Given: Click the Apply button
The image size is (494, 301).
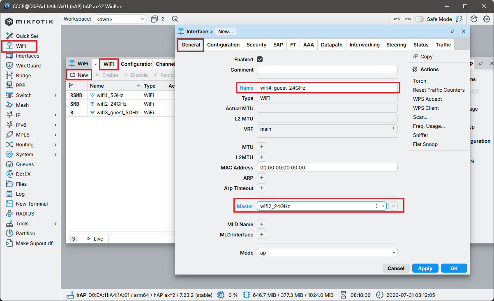Looking at the screenshot, I should point(425,268).
